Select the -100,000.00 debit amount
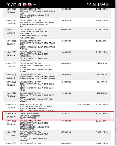 [66, 9]
